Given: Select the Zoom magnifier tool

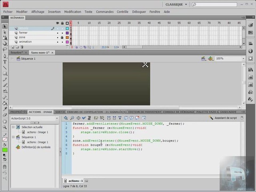Looking at the screenshot, I should (x=5, y=127).
